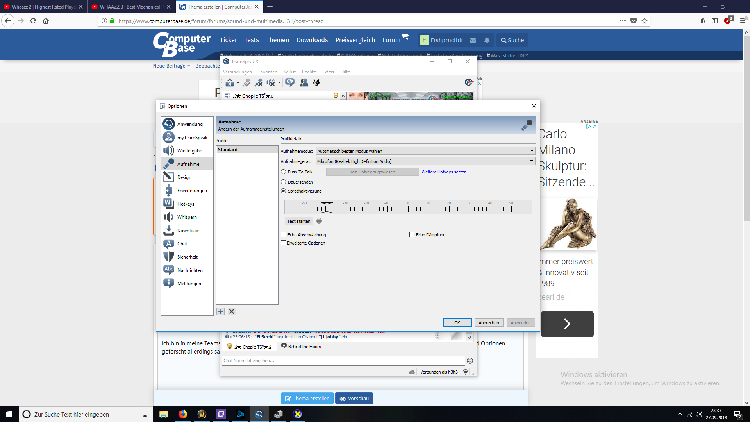750x422 pixels.
Task: Open Twitch from the Windows taskbar
Action: tap(221, 414)
